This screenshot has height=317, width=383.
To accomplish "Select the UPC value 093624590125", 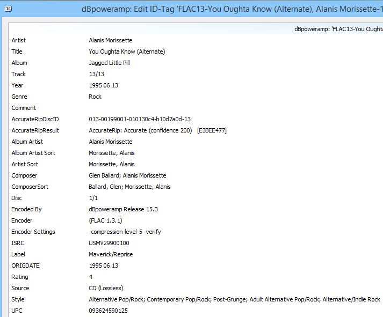I will 108,311.
